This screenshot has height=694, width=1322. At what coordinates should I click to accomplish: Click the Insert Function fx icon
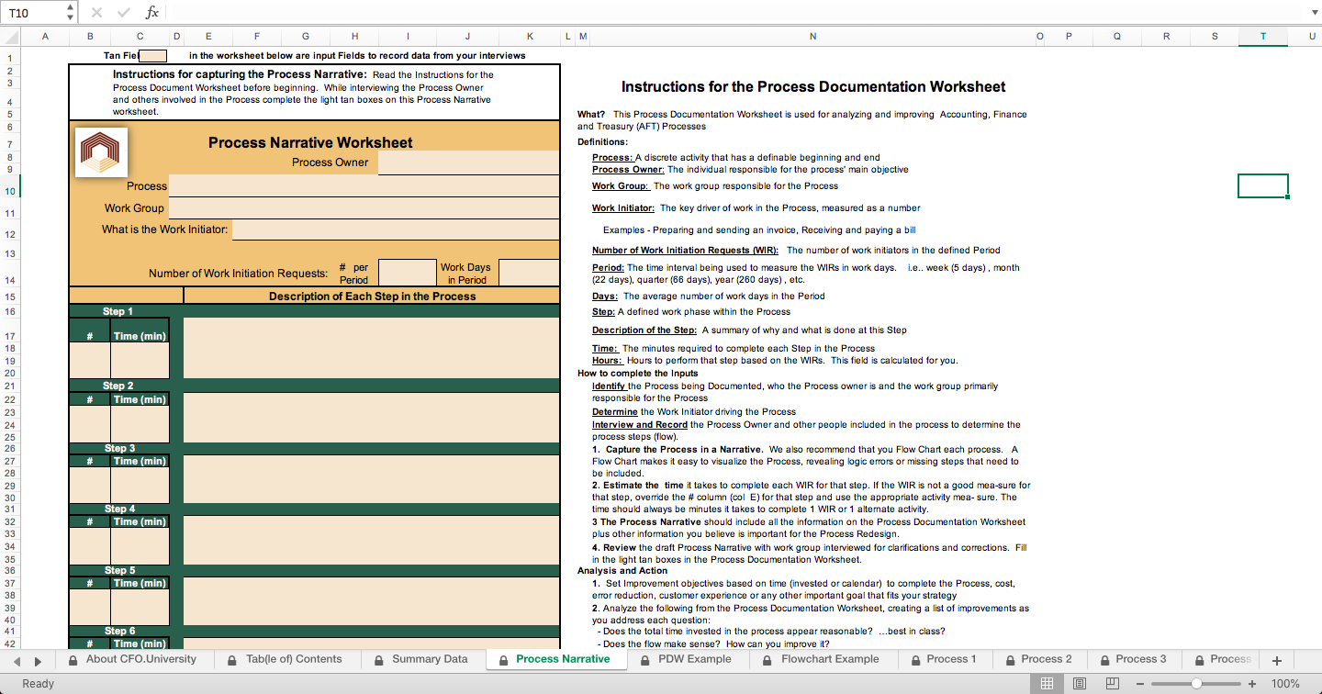point(152,13)
